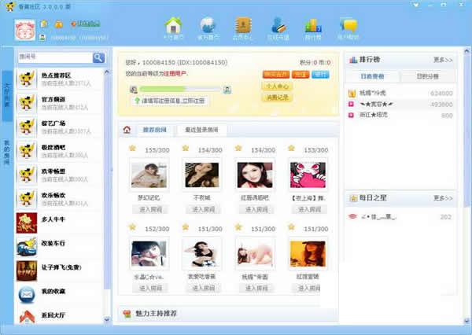This screenshot has width=472, height=335.
Task: Enter the 不夜城 room via 进入房间
Action: point(204,209)
